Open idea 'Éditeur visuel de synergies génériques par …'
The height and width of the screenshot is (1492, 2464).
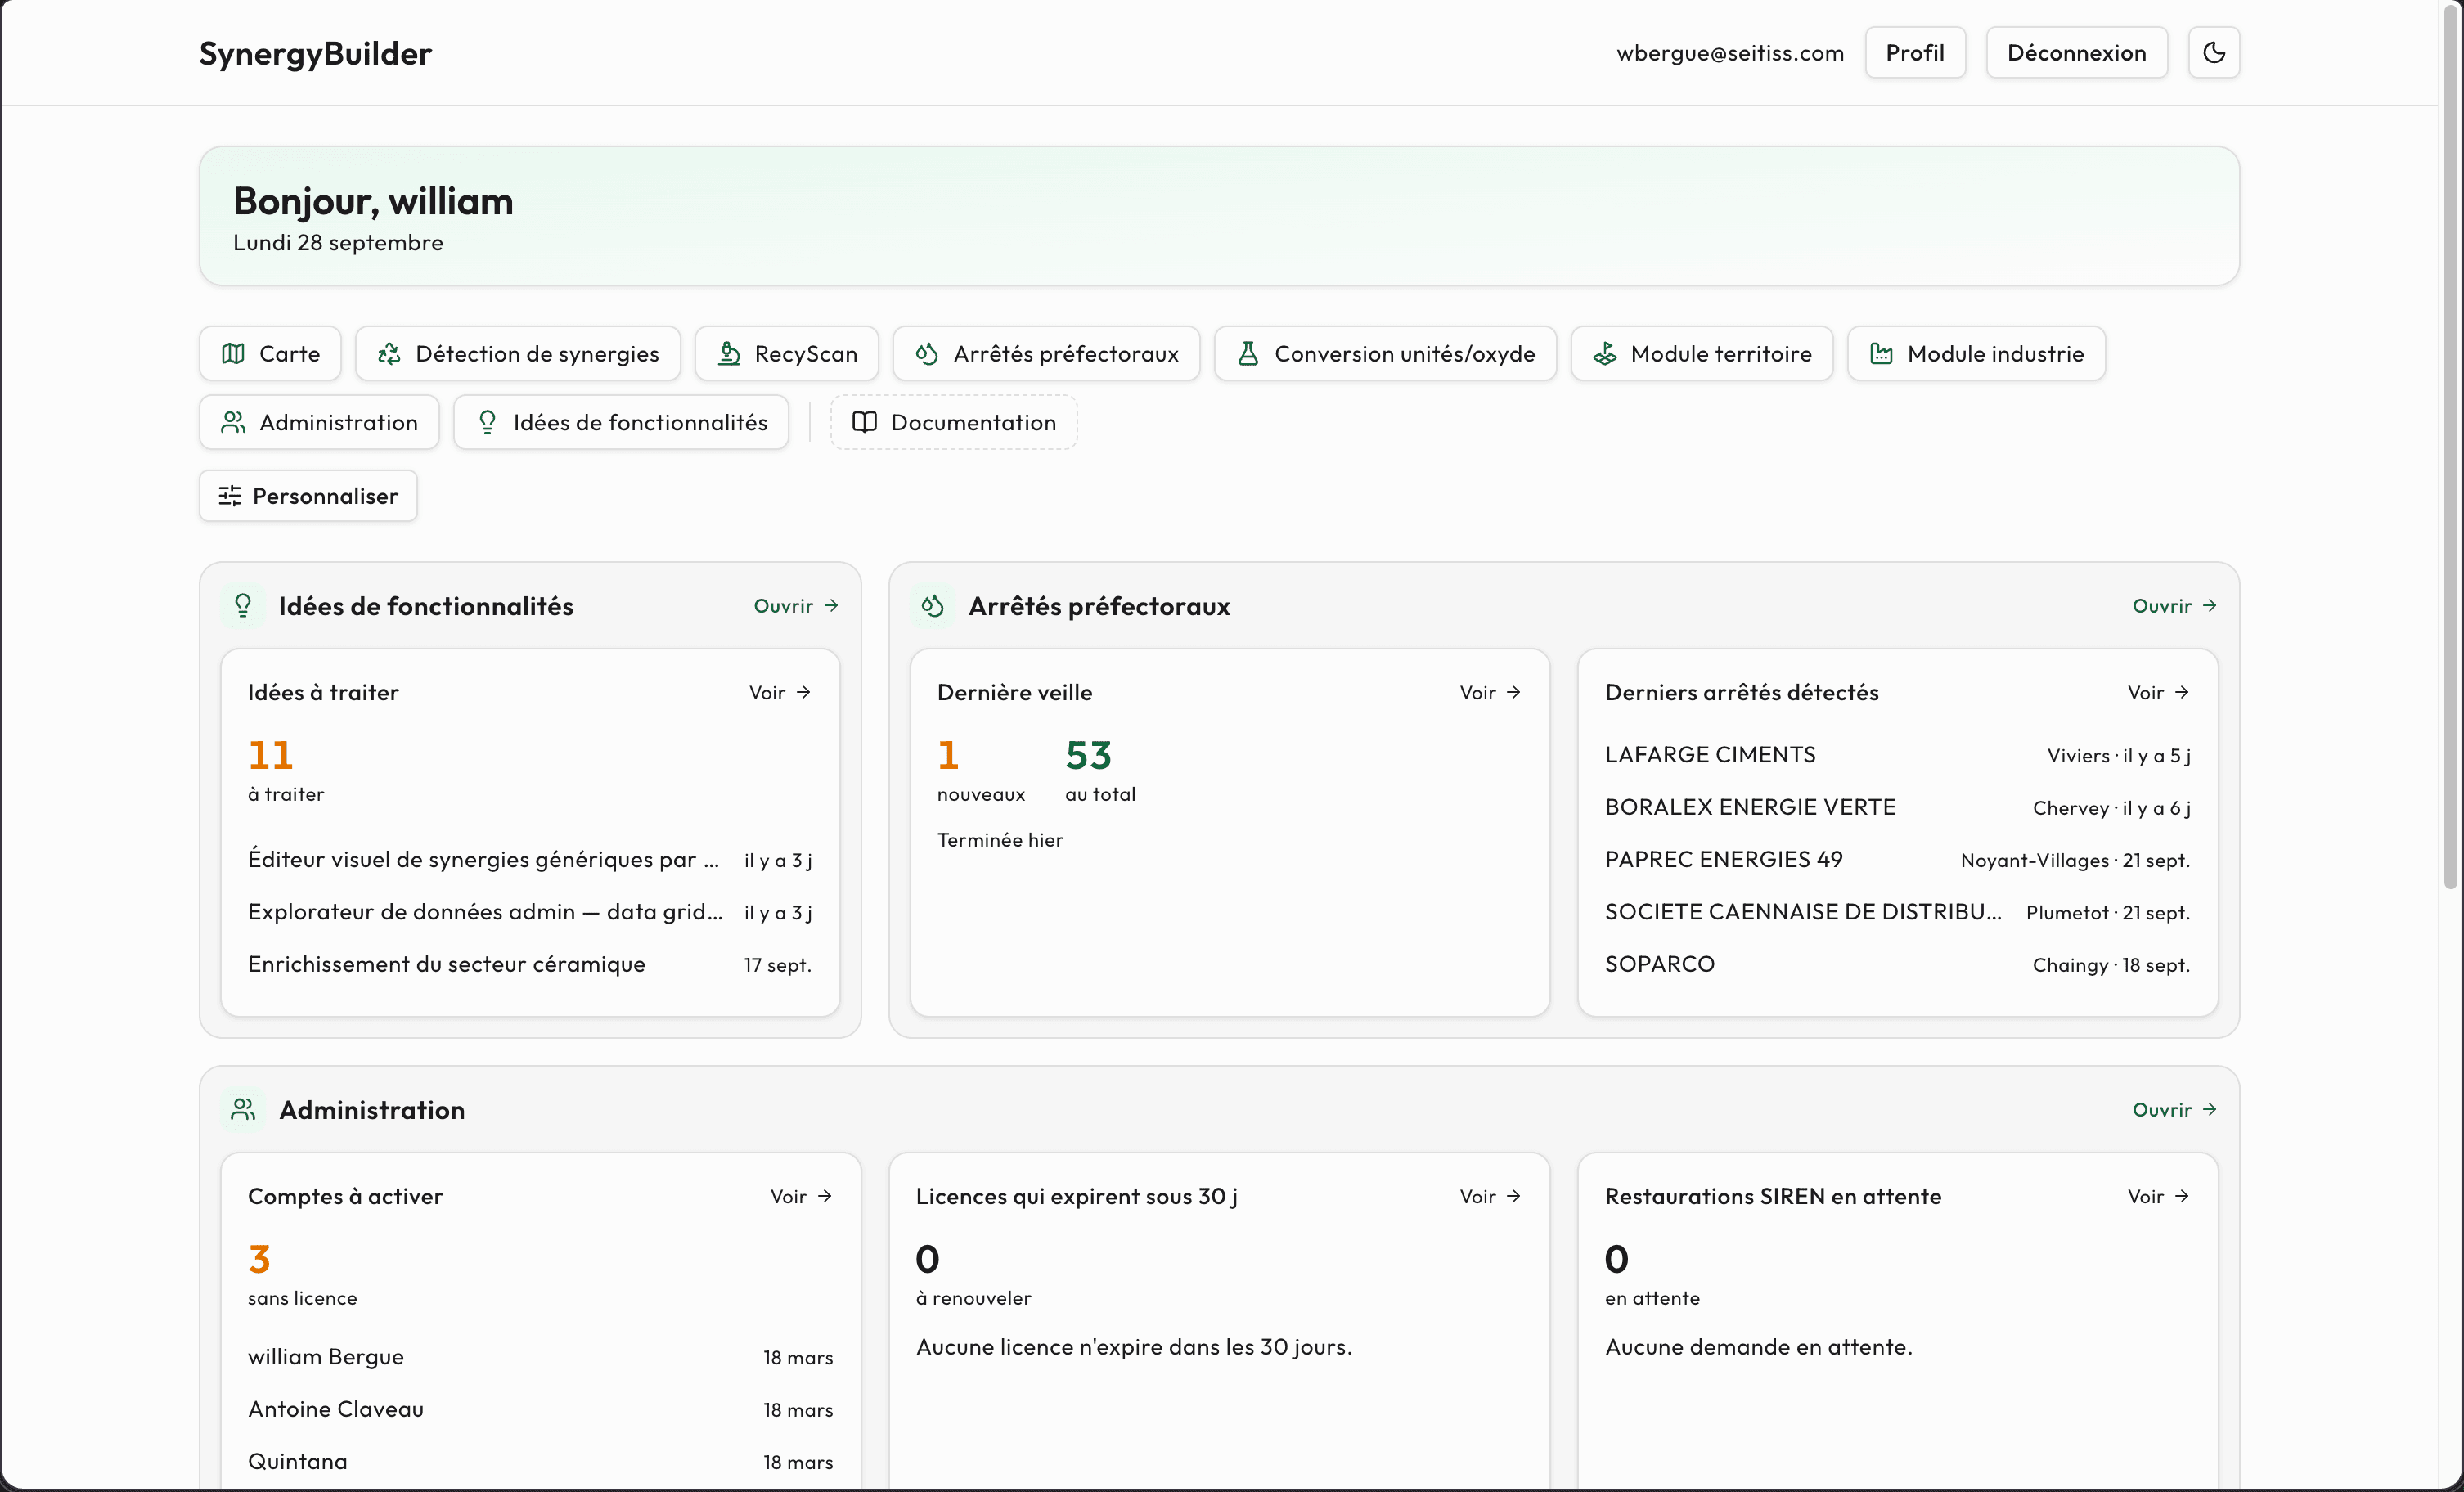click(530, 860)
